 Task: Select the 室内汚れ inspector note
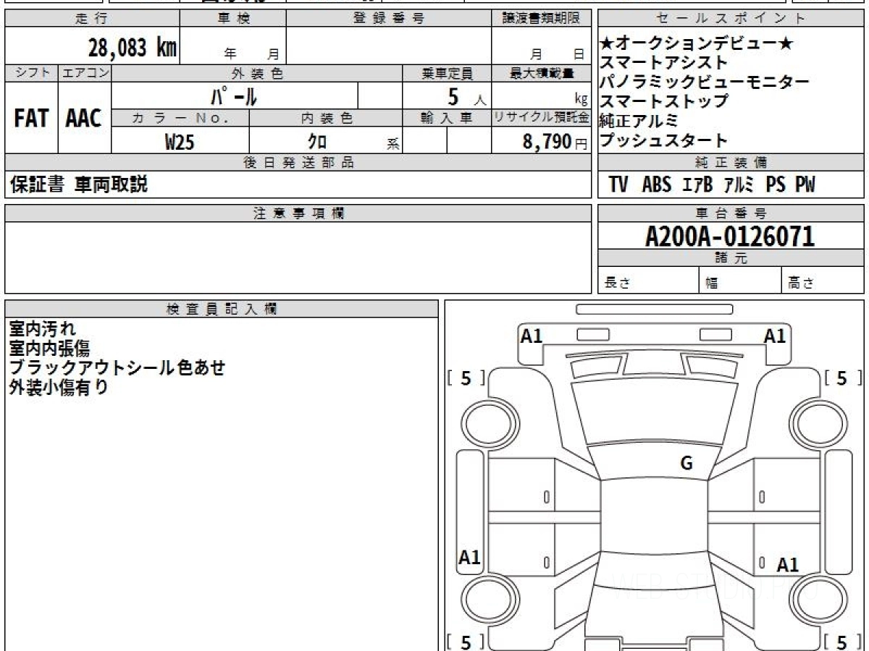tap(42, 329)
